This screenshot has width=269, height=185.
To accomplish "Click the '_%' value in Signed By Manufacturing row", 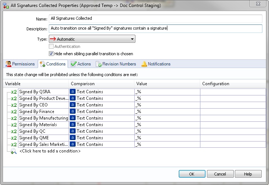I will 138,118.
